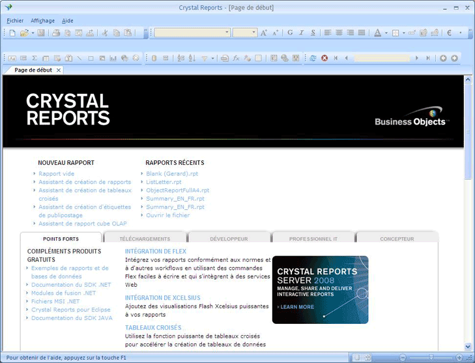Click the Decrease font size icon
This screenshot has height=363, width=475.
point(275,33)
